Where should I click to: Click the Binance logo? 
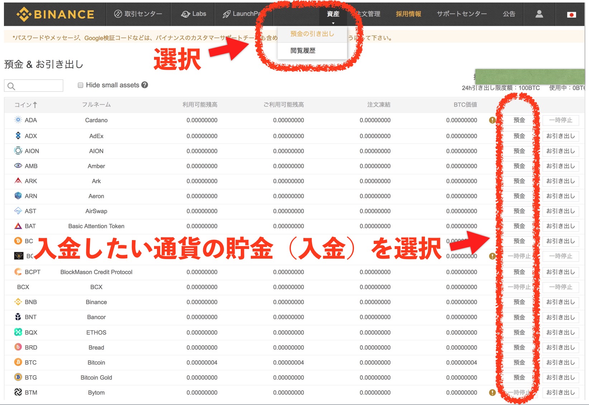pos(56,14)
